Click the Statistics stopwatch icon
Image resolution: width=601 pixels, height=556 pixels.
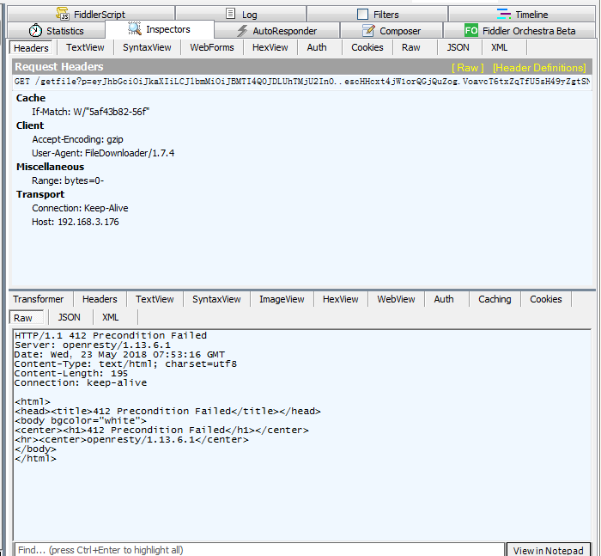click(36, 30)
